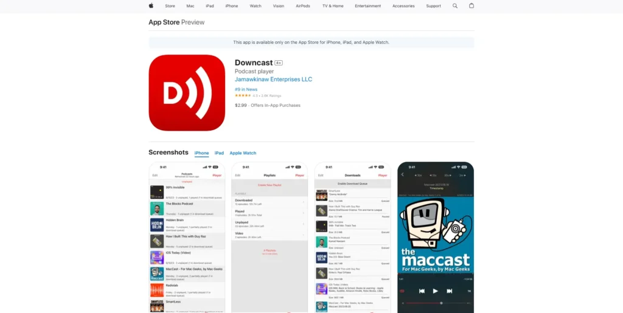Select the iPad screenshots tab

pos(219,153)
